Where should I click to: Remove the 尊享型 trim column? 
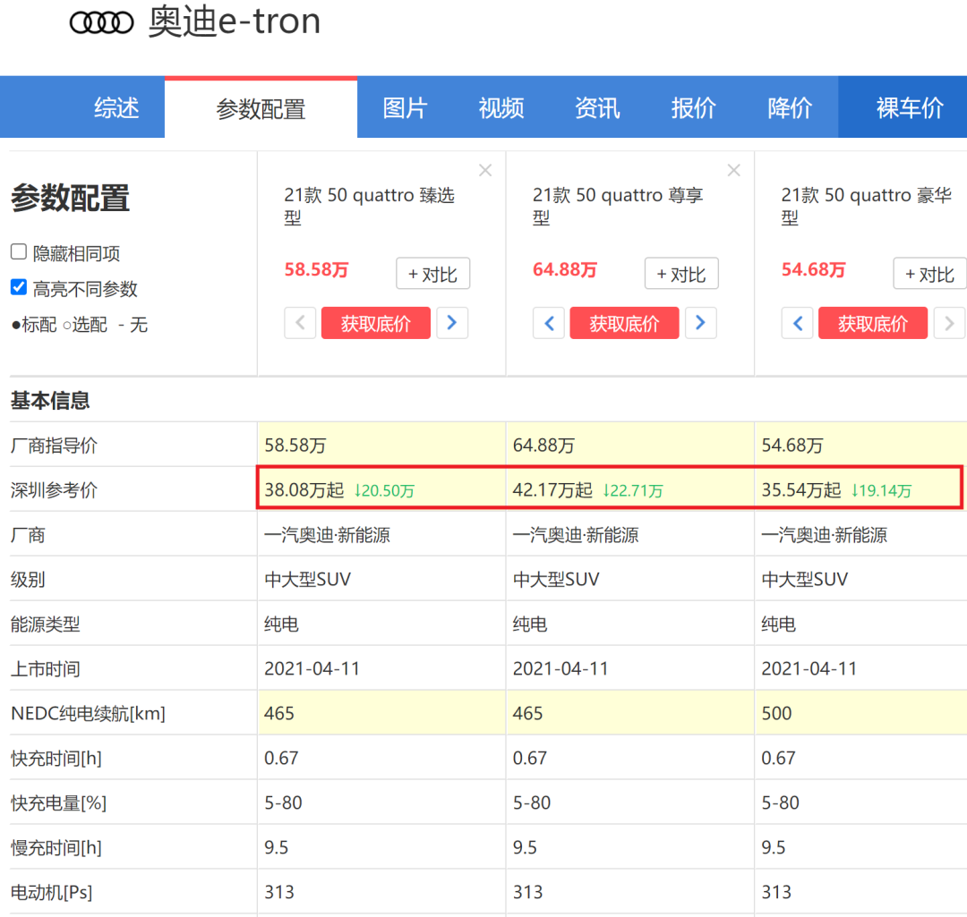pyautogui.click(x=734, y=170)
